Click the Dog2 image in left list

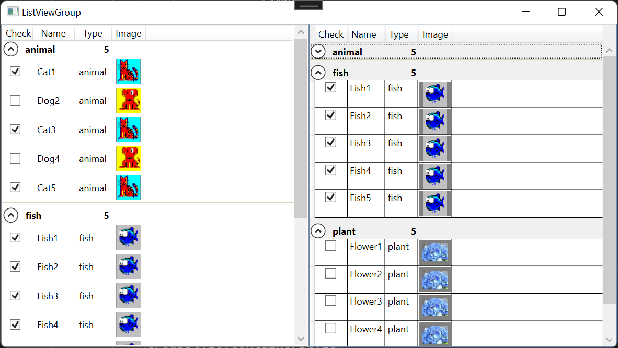(x=129, y=100)
